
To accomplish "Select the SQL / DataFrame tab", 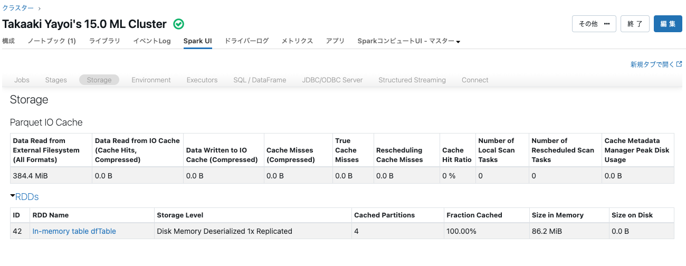I will 260,80.
